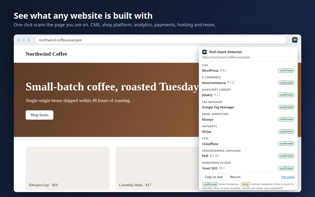This screenshot has height=197, width=315.
Task: Click the WordPress version 6.6.1 text
Action: pos(223,70)
